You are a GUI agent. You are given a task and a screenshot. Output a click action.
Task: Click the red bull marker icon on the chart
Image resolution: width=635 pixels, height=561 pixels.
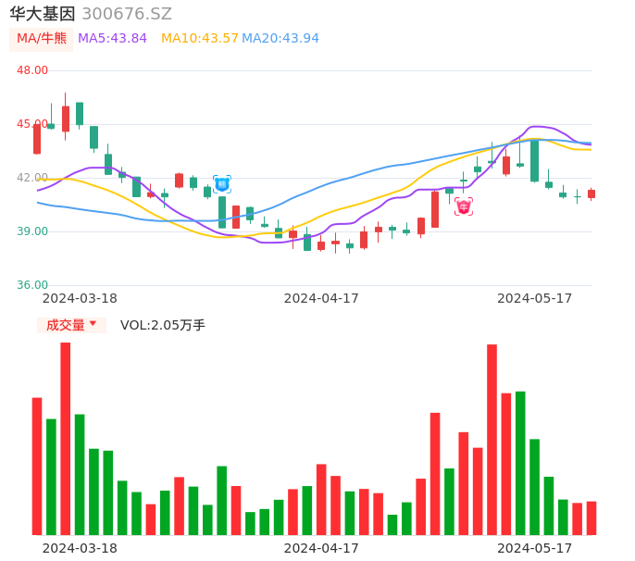(464, 206)
